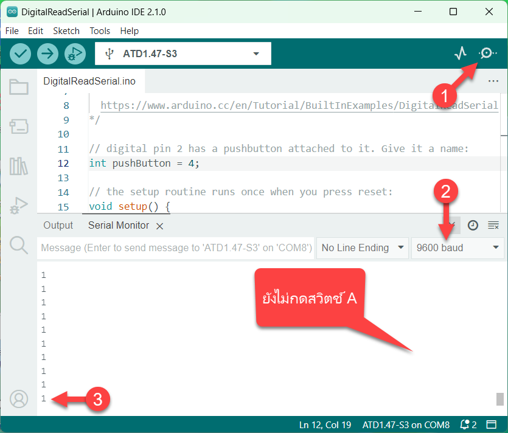Click the comment on line 14
The image size is (508, 433).
tap(241, 192)
